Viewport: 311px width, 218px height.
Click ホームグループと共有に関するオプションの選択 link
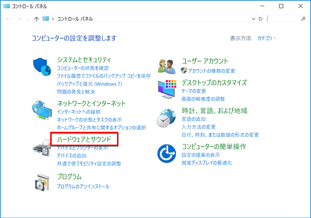click(102, 128)
